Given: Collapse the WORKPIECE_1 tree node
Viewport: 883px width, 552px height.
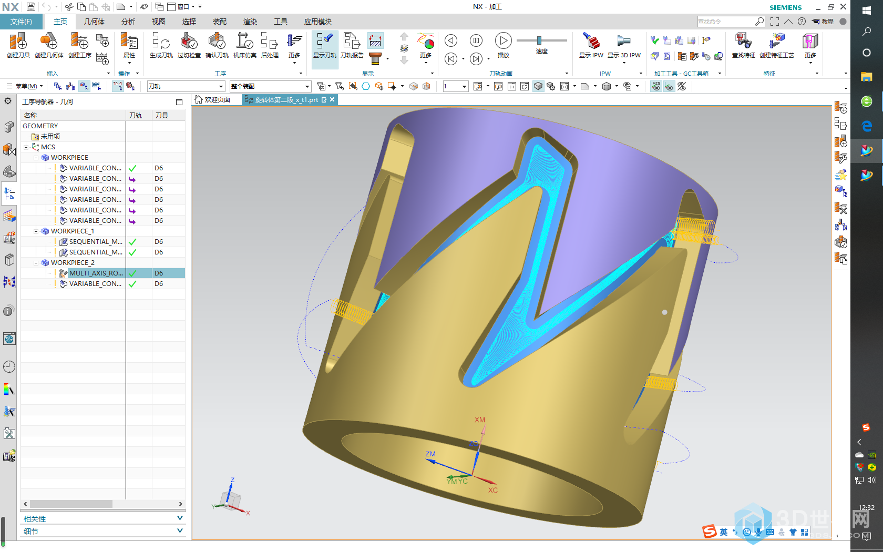Looking at the screenshot, I should pos(36,231).
